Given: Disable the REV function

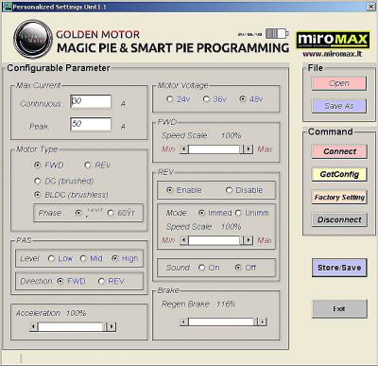Looking at the screenshot, I should click(x=229, y=190).
